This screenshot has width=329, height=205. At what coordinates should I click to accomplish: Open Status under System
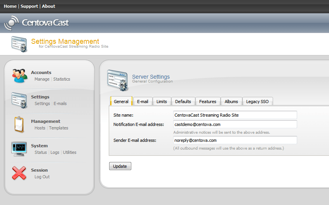(41, 152)
